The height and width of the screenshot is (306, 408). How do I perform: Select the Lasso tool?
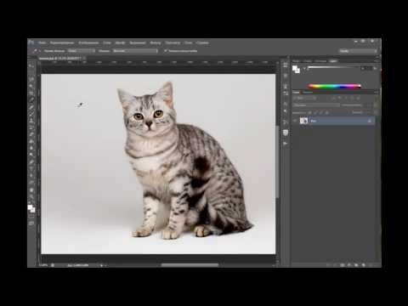coord(31,80)
